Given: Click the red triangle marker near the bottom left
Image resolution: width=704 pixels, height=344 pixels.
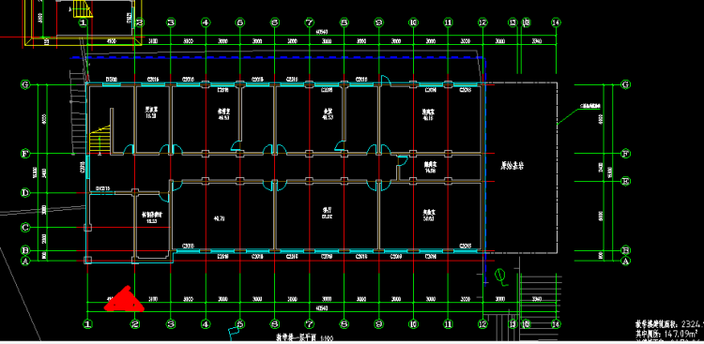Looking at the screenshot, I should [124, 300].
